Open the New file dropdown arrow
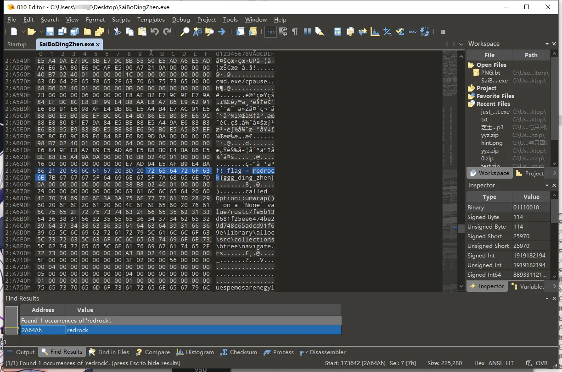Viewport: 562px width, 372px height. pos(22,32)
